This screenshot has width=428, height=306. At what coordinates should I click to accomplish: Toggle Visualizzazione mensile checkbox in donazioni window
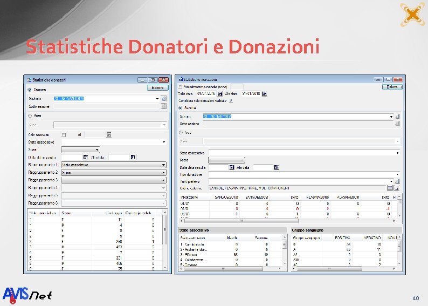click(x=180, y=86)
